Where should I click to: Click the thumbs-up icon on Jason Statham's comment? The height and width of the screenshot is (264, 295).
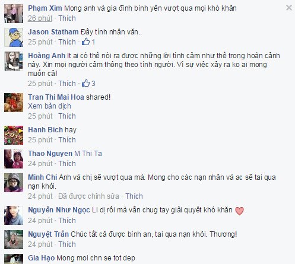point(85,42)
